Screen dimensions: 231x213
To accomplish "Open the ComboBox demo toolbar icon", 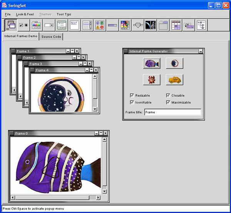I will [x=49, y=25].
